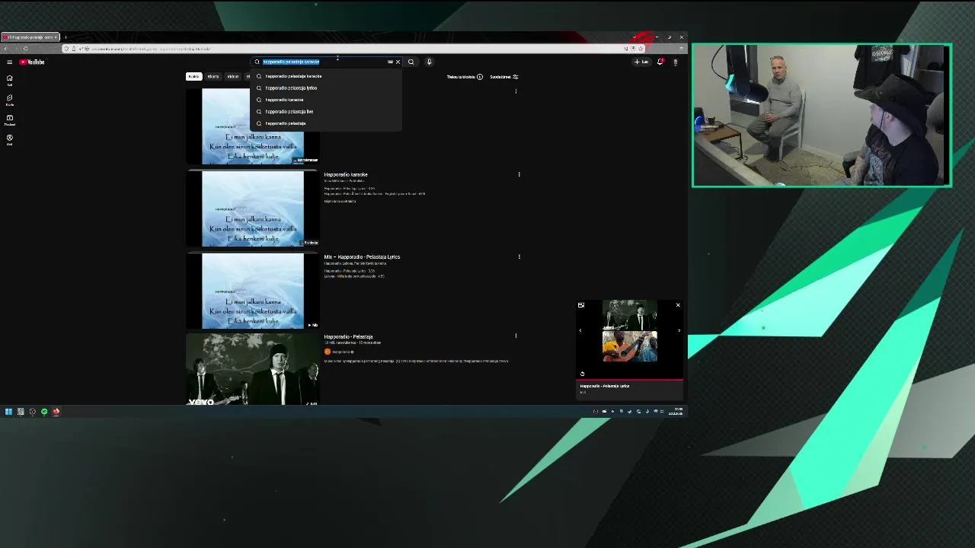Click the 'Happoradio karaoke' playlist thumbnail

tap(253, 209)
